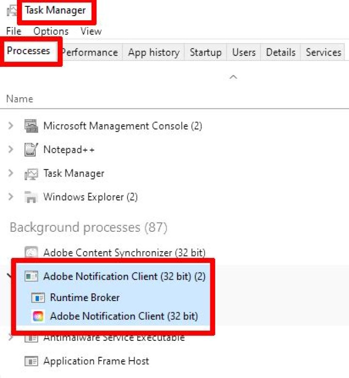This screenshot has width=349, height=378.
Task: Sort by the Name column header
Action: 19,99
